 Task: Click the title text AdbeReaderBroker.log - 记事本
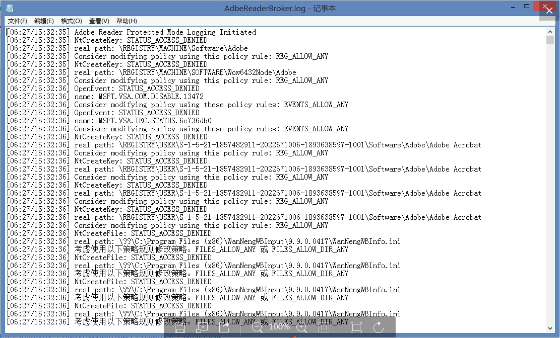tap(280, 8)
